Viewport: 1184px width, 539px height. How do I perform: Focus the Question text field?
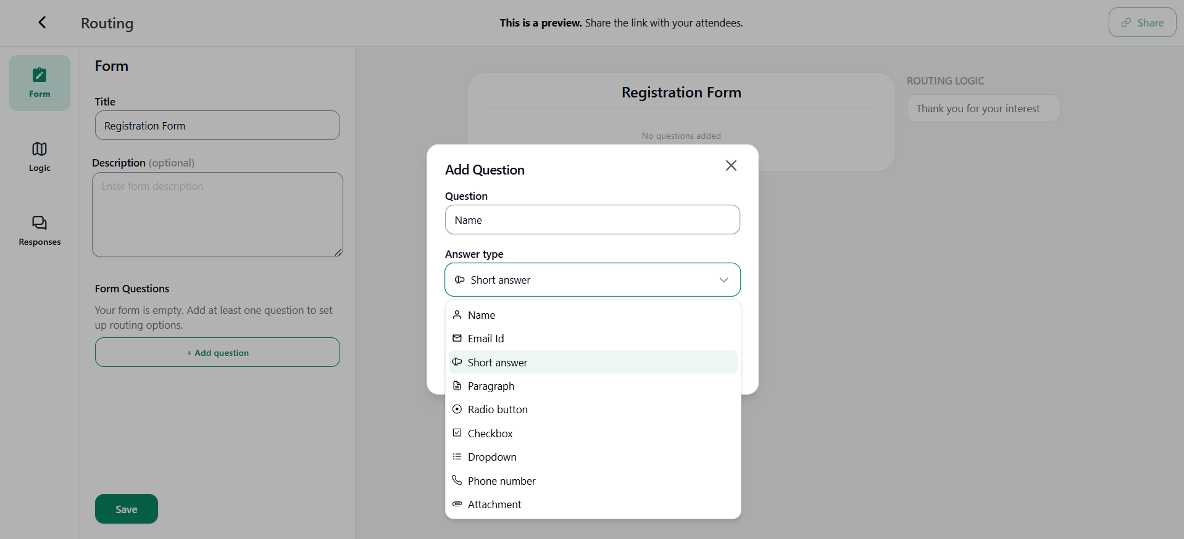tap(592, 220)
